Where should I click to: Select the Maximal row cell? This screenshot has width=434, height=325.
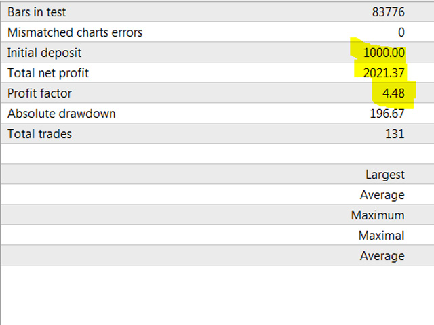click(x=381, y=236)
